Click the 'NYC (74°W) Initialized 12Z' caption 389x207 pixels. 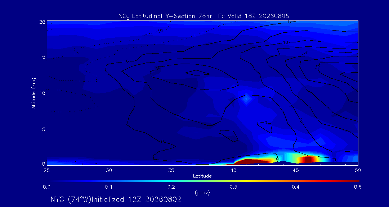[116, 199]
